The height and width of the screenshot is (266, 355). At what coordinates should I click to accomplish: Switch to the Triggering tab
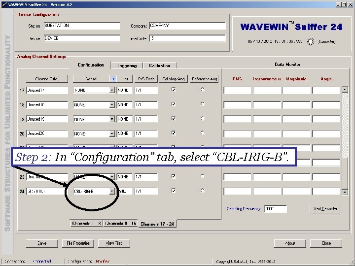coord(127,66)
